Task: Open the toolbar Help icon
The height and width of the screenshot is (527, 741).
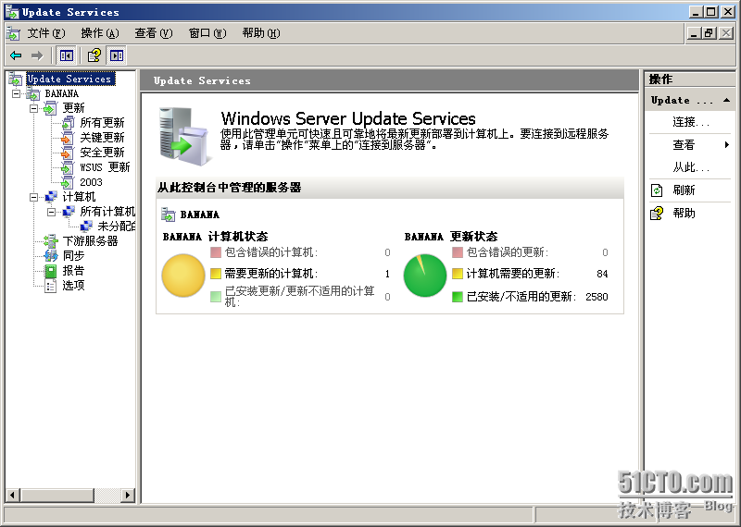Action: [x=94, y=55]
